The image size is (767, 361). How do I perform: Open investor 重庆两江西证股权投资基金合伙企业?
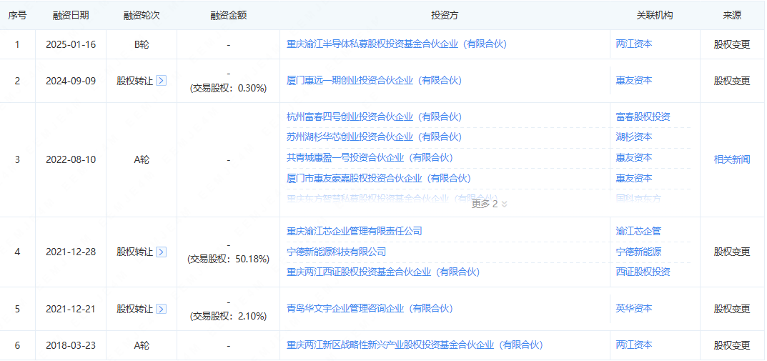(x=383, y=272)
